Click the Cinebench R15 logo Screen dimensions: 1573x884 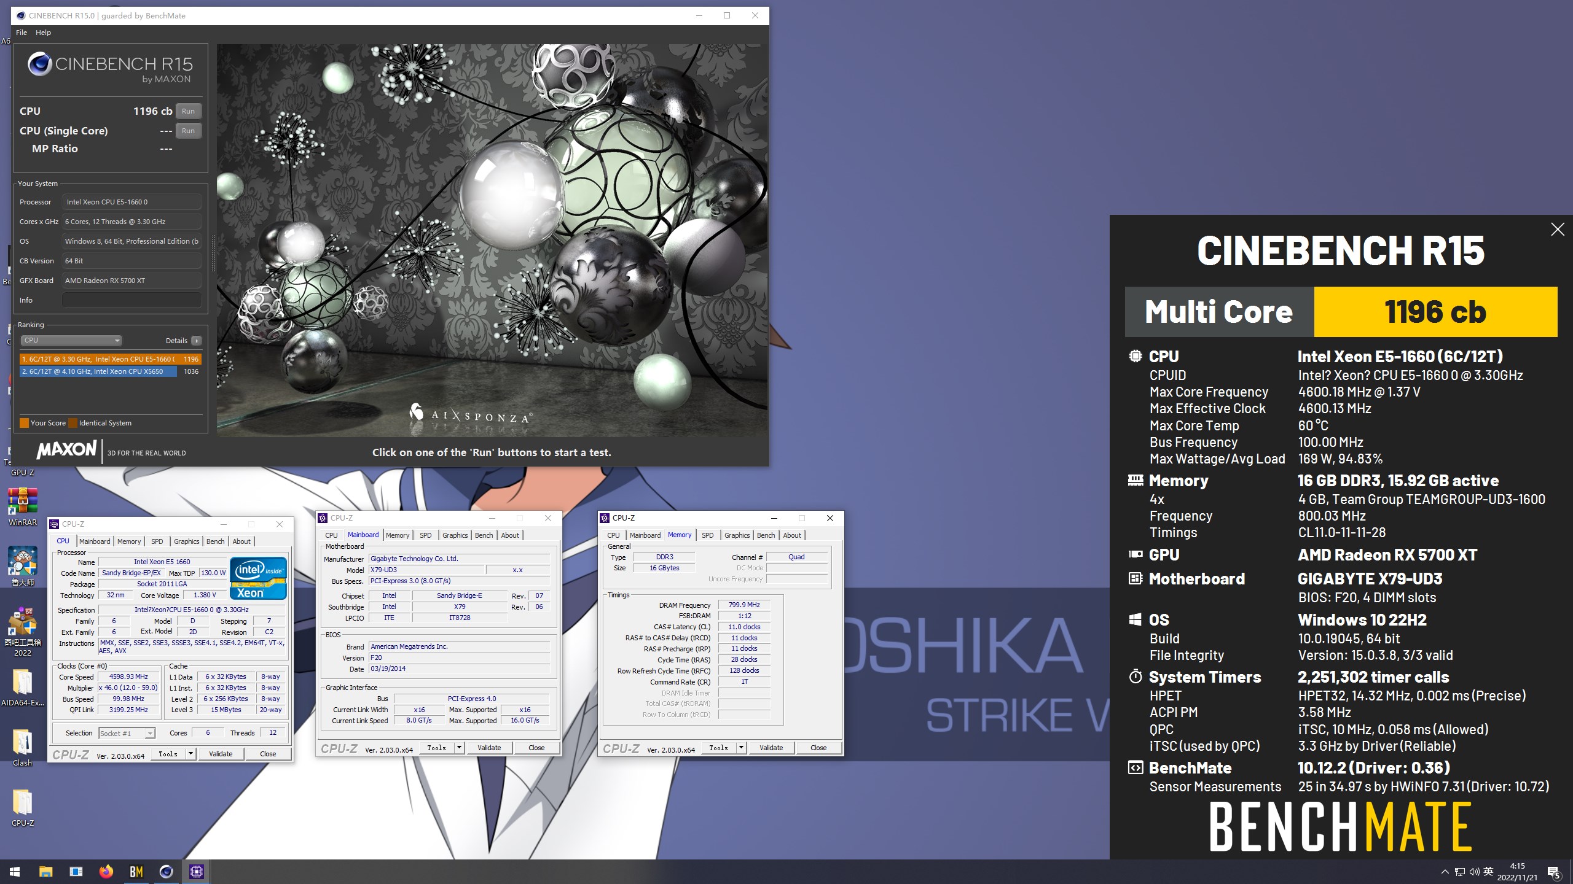[111, 67]
